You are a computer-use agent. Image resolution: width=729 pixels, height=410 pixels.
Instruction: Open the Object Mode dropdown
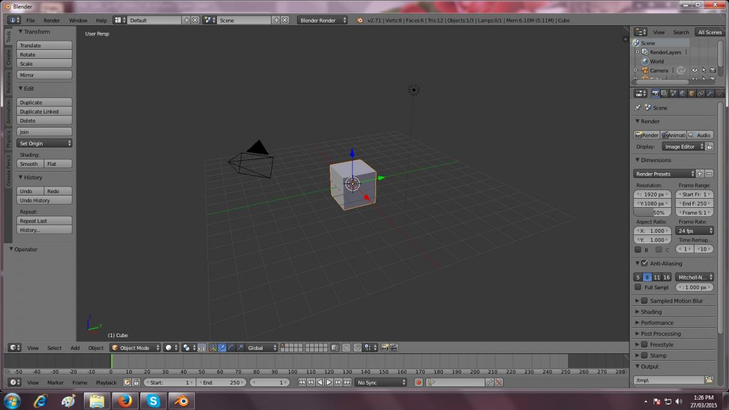[135, 347]
